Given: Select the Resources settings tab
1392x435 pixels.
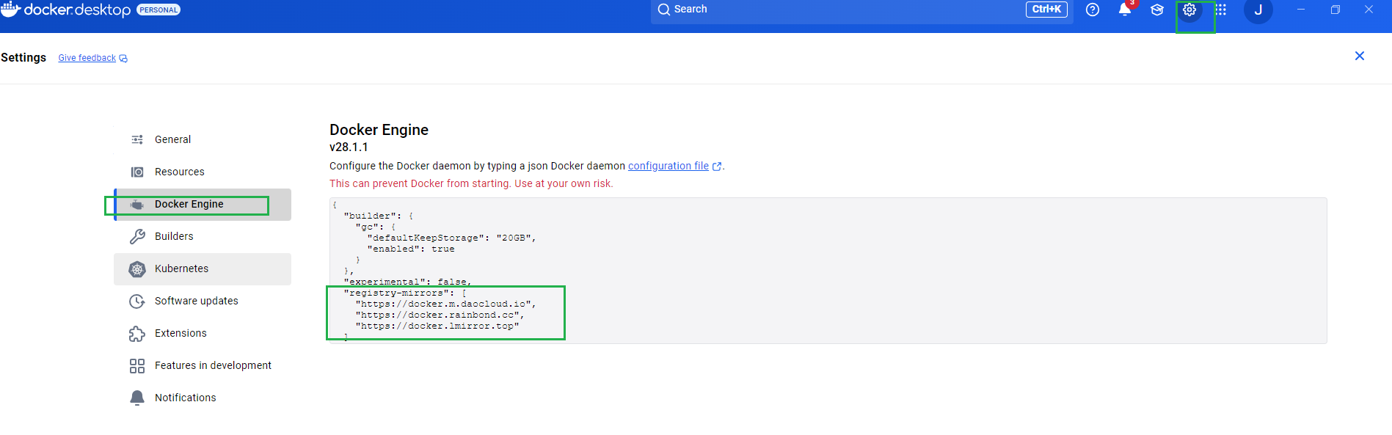Looking at the screenshot, I should pyautogui.click(x=203, y=172).
